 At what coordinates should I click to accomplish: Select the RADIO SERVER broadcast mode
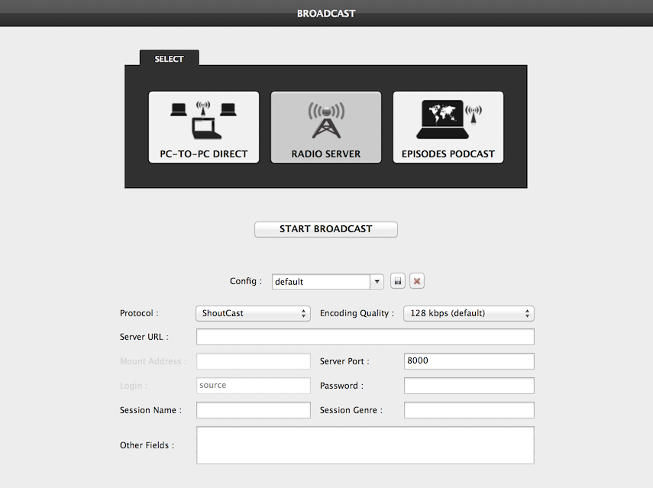[x=326, y=127]
